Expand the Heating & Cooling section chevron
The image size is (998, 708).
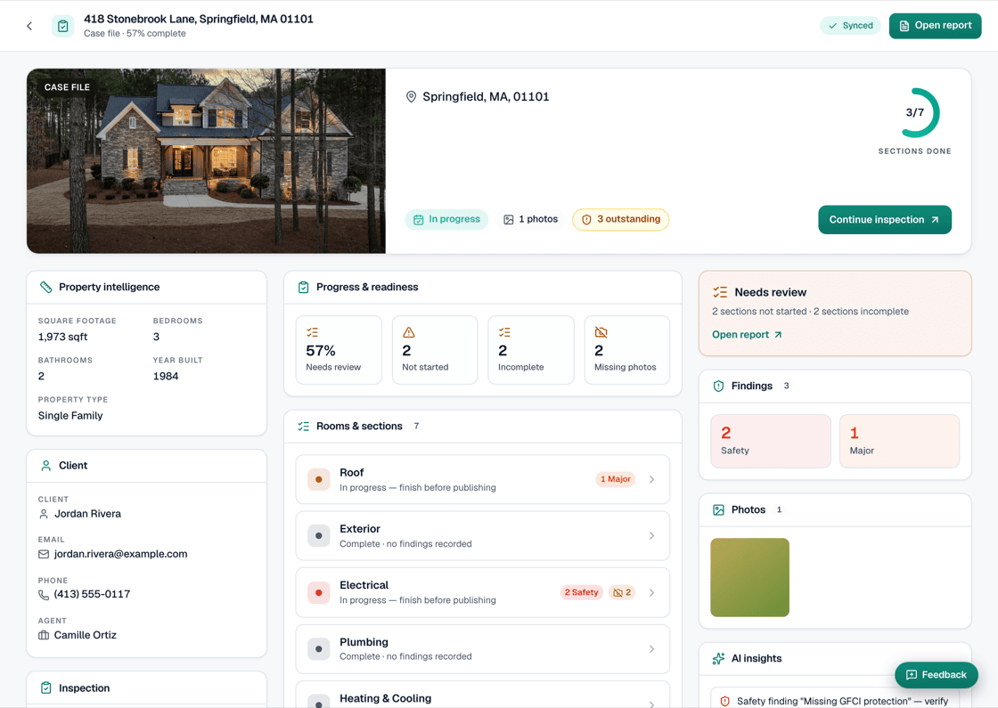[x=651, y=704]
